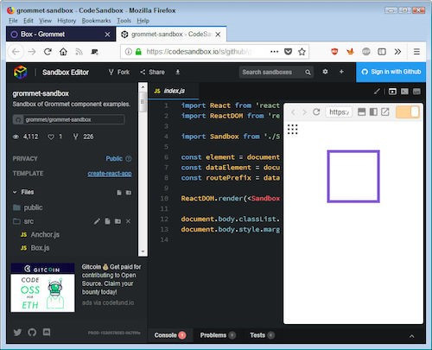The image size is (432, 350).
Task: Click the prettify brush icon above the editor
Action: pyautogui.click(x=377, y=92)
